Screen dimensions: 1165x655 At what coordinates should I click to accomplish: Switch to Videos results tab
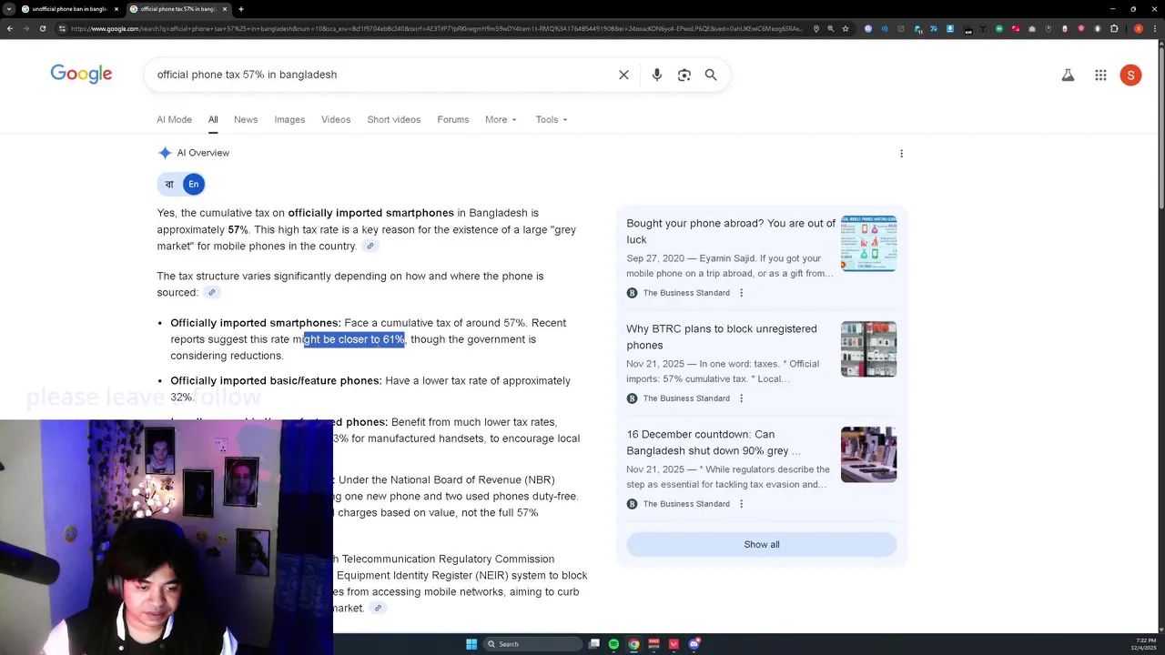(336, 119)
